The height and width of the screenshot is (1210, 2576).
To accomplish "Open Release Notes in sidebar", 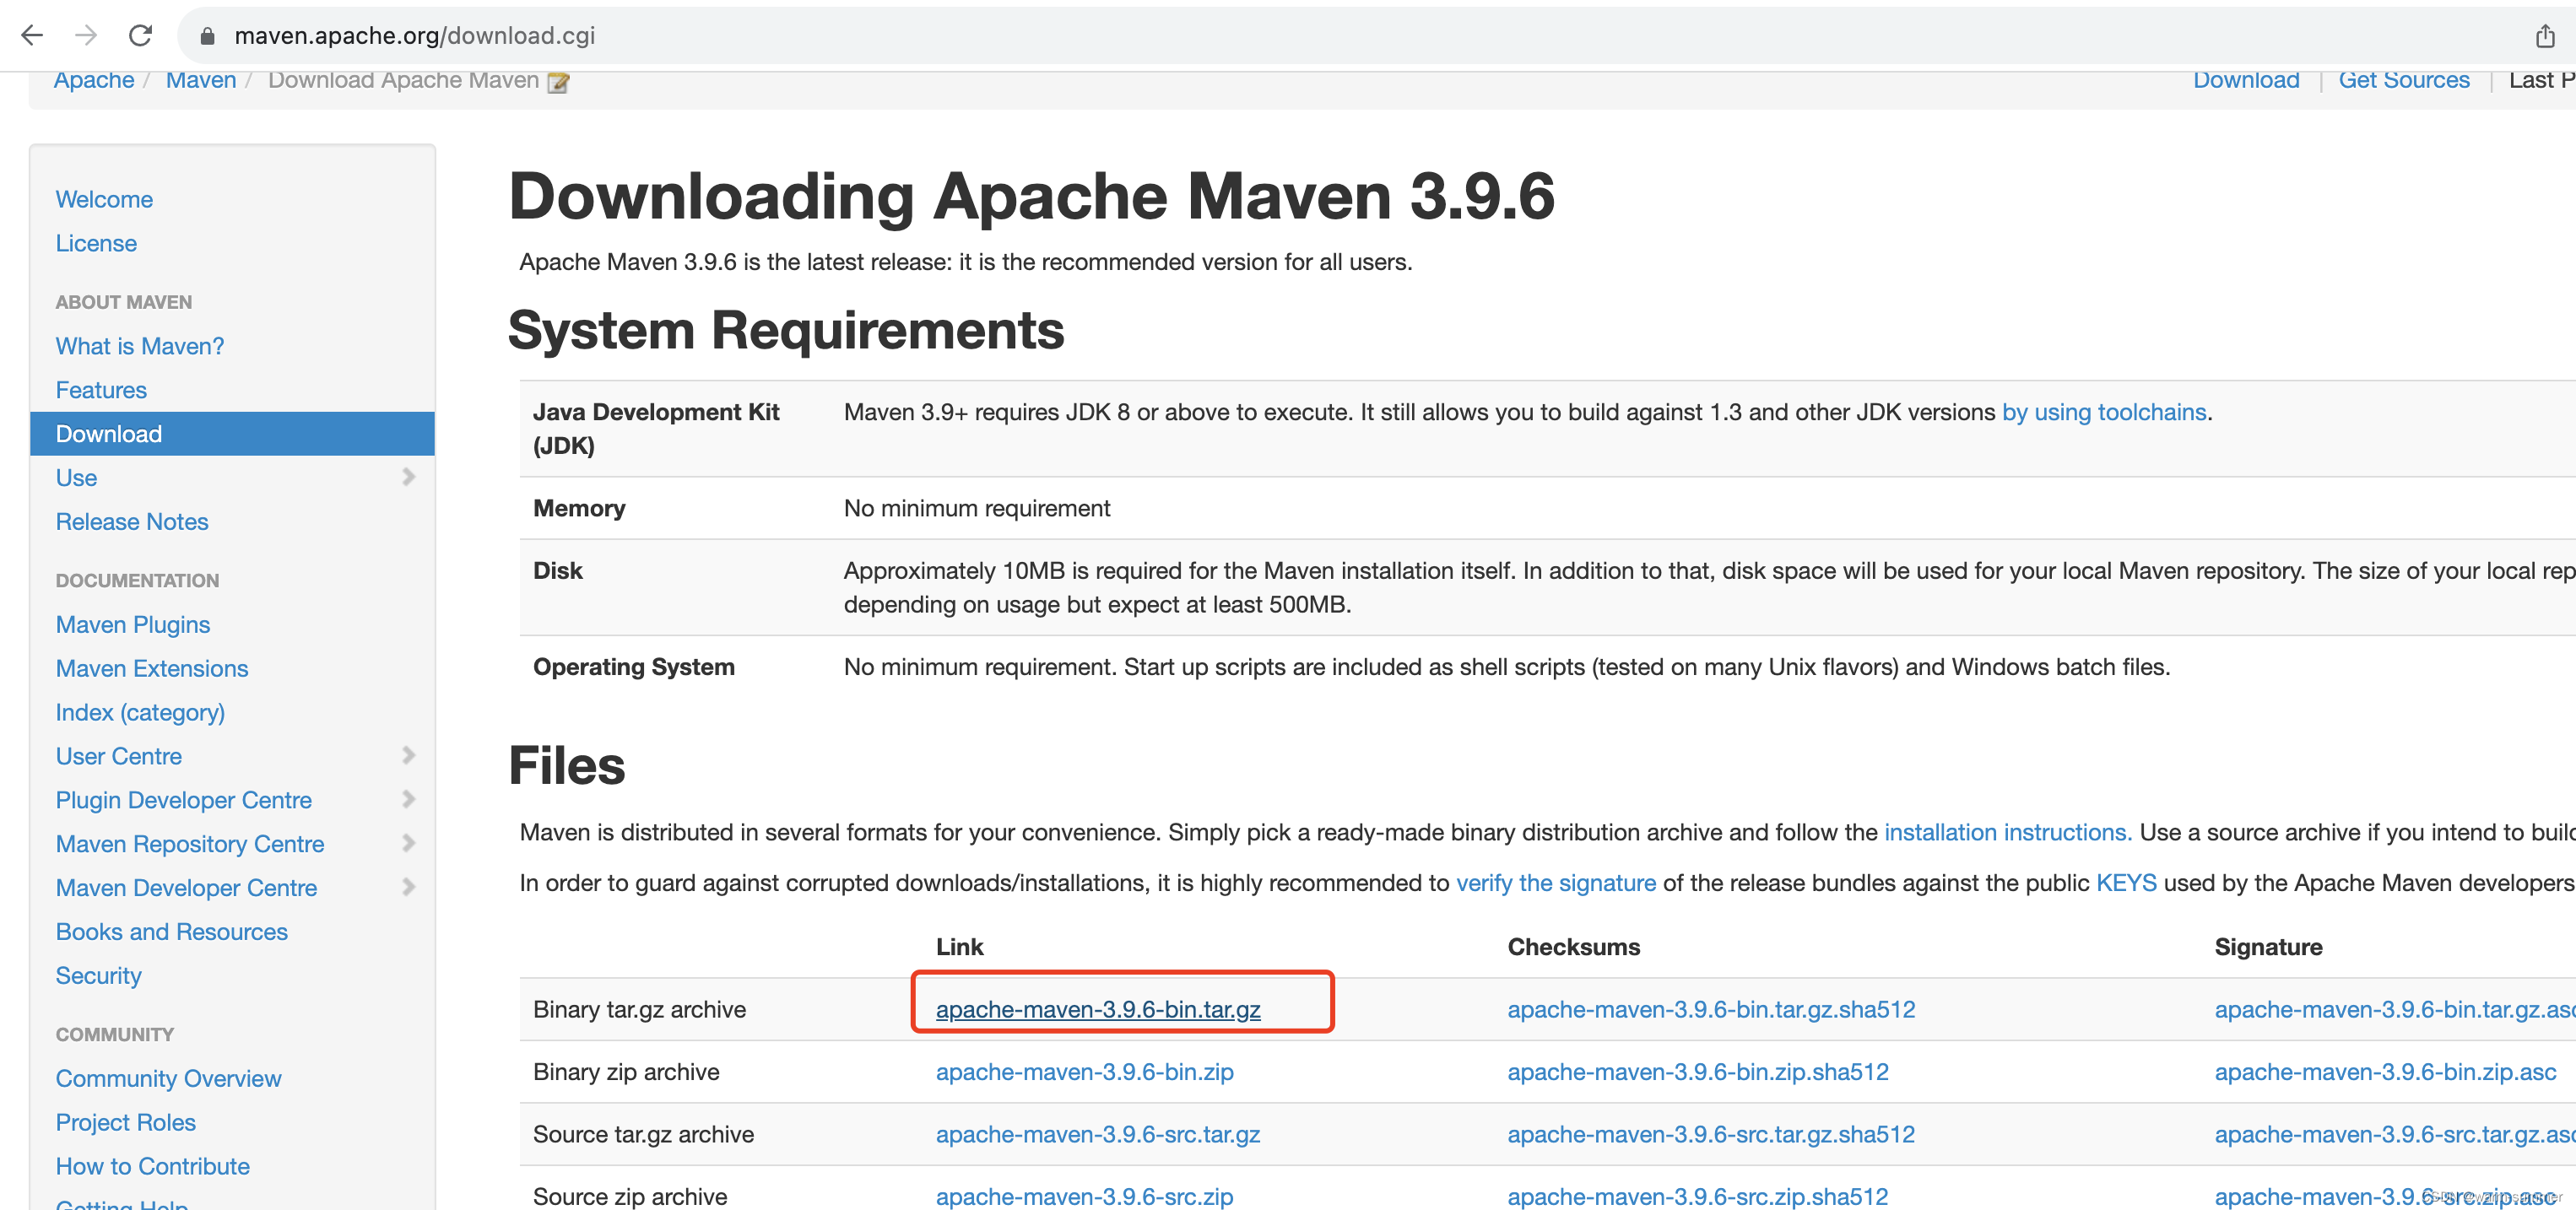I will (x=132, y=522).
